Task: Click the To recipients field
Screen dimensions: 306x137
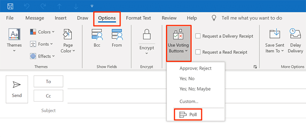Action: 187,82
